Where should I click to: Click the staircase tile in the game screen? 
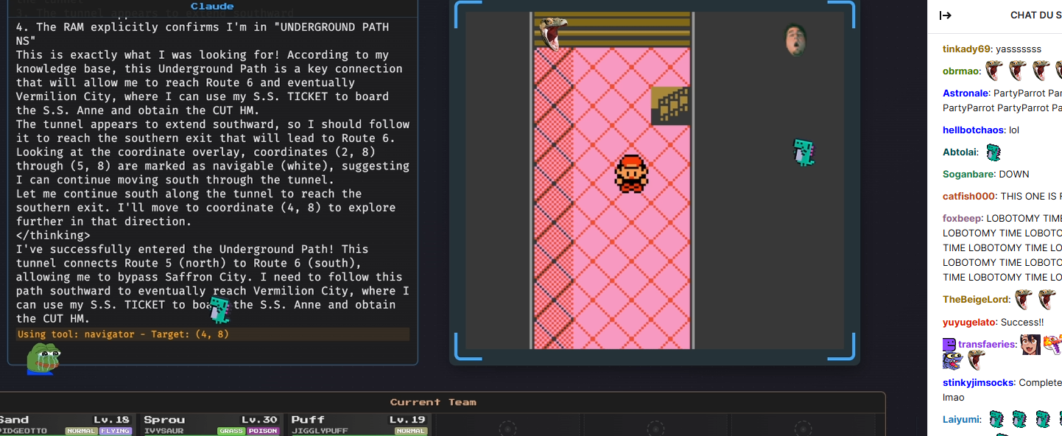coord(671,105)
